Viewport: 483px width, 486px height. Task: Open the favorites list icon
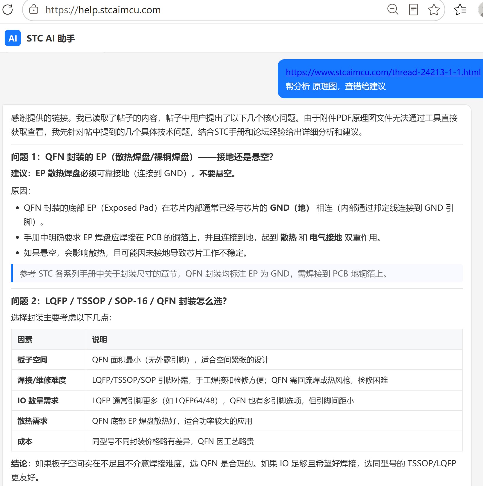tap(460, 10)
